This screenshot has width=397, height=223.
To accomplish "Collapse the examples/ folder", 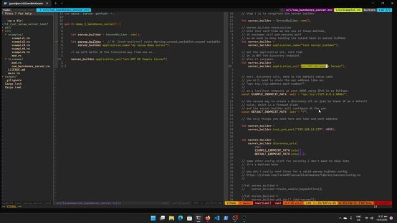I will click(x=15, y=35).
